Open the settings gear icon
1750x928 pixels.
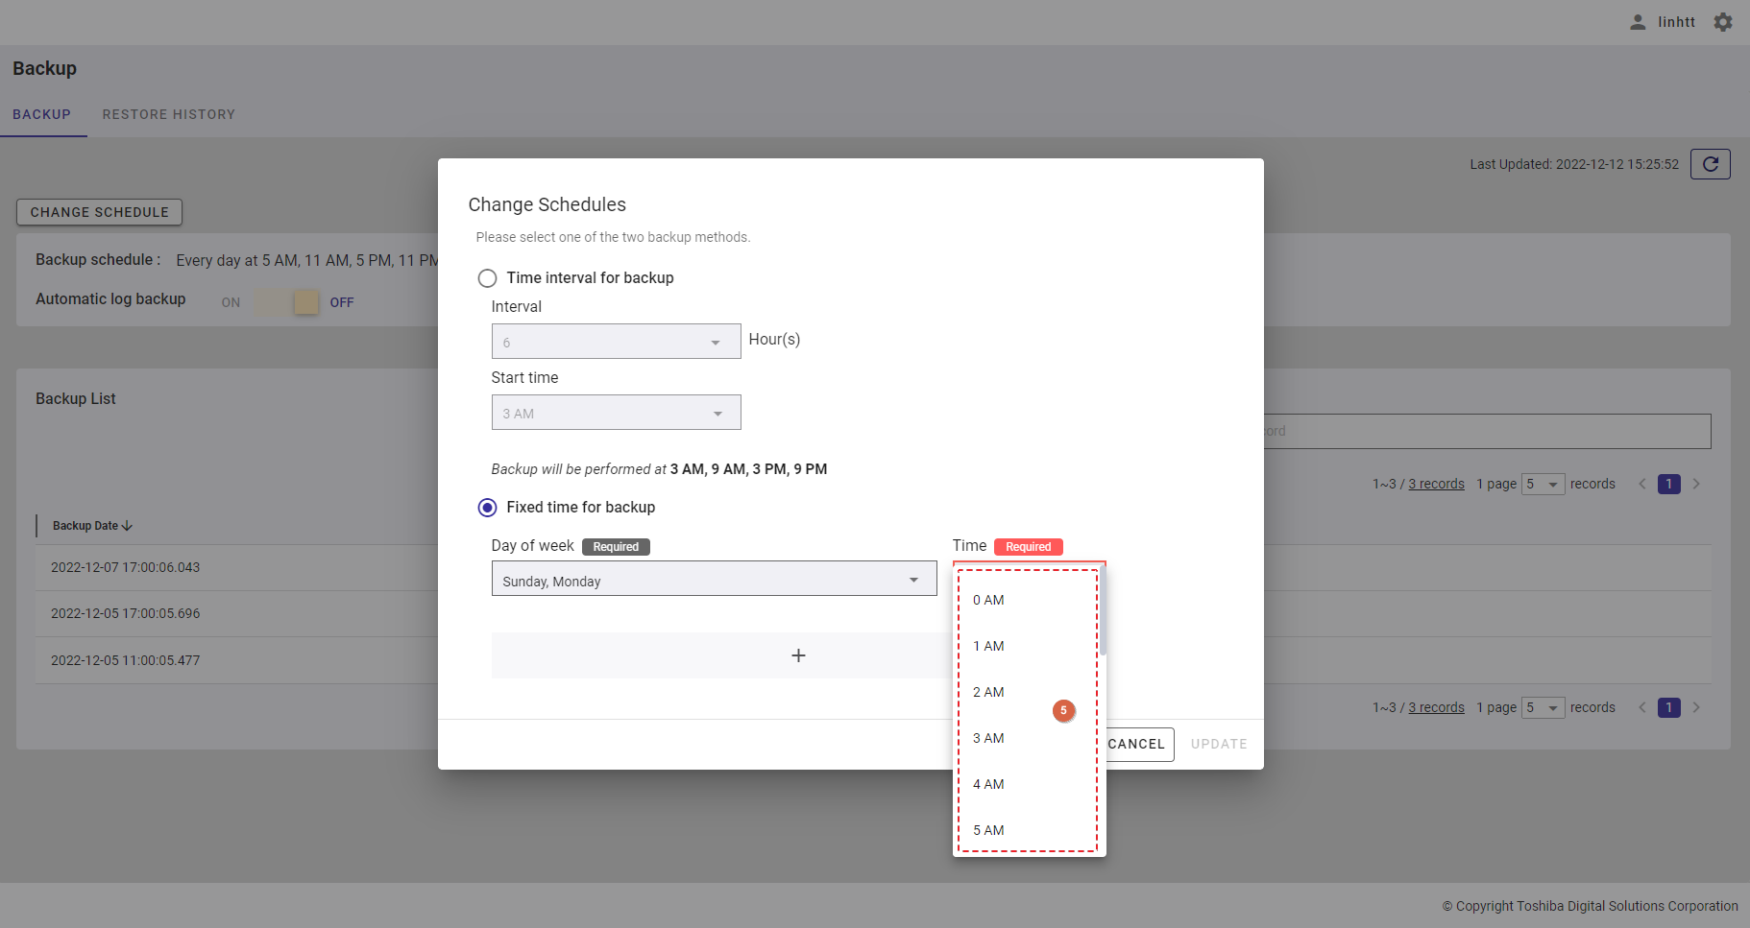click(x=1723, y=22)
